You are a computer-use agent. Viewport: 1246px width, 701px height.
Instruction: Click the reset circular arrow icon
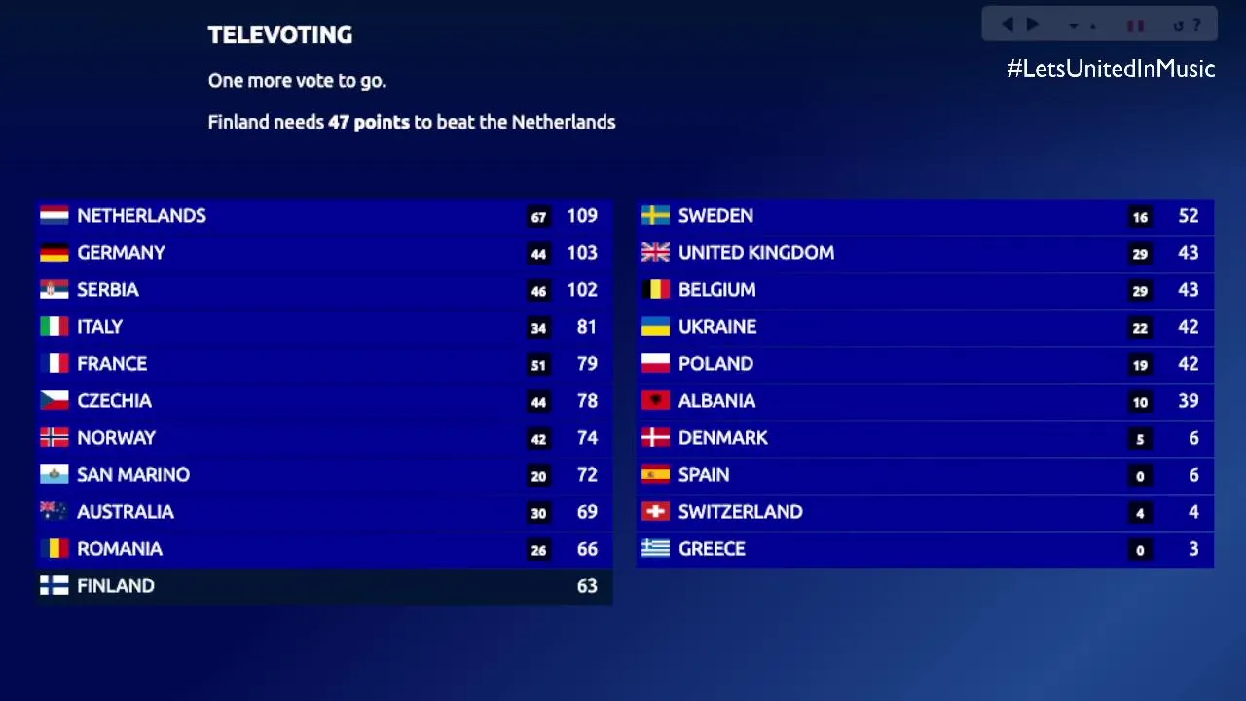[x=1178, y=26]
